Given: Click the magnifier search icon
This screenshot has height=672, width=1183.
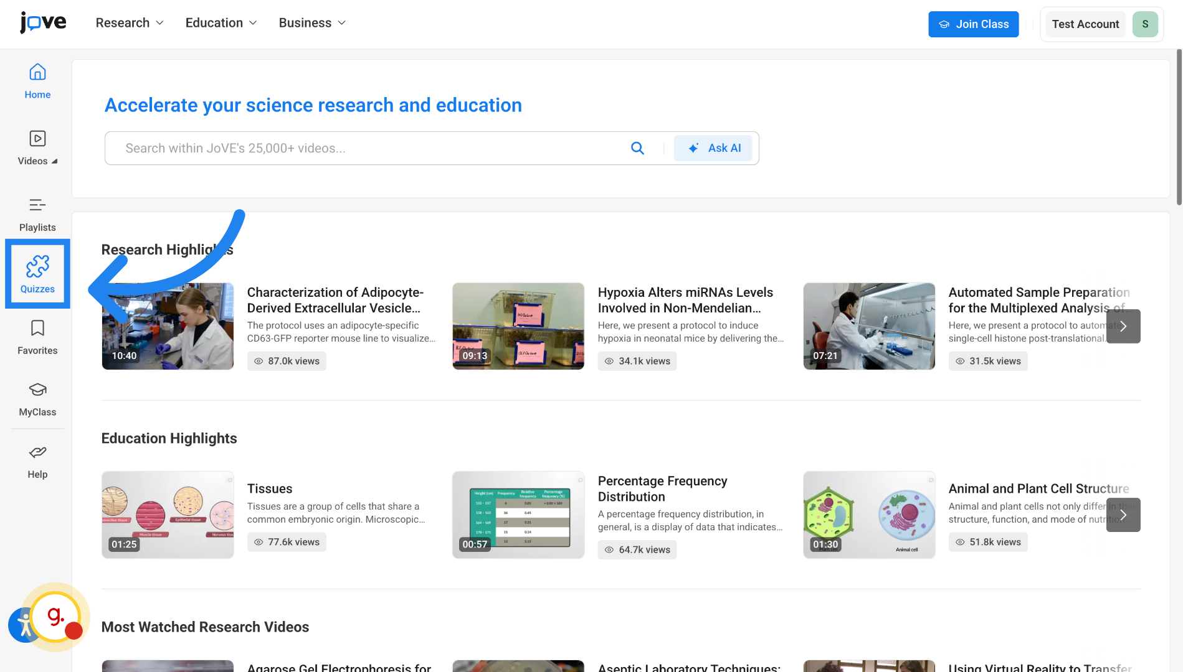Looking at the screenshot, I should pyautogui.click(x=637, y=148).
